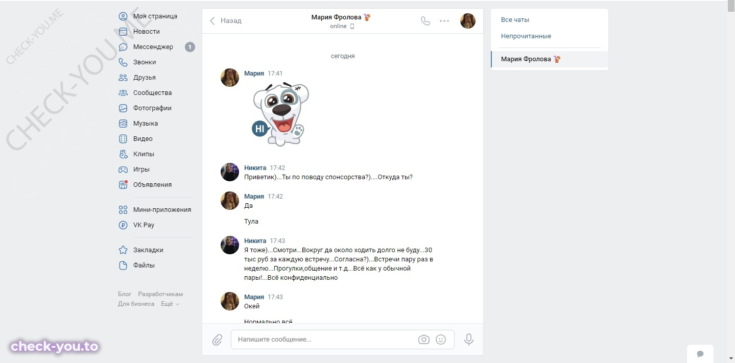Click the unread badge next to Мессенджер
Screen dimensions: 735x363
[x=189, y=47]
